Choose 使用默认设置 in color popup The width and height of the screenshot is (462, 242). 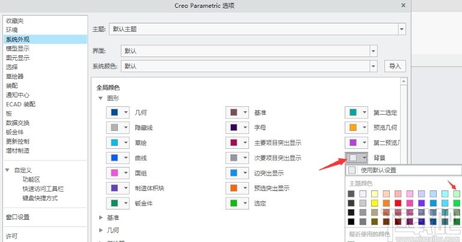tap(404, 170)
